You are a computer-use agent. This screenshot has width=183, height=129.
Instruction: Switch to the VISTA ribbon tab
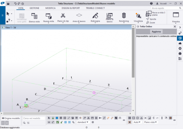tap(21, 8)
